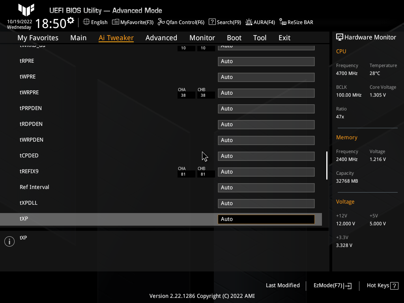404x303 pixels.
Task: Open the Search function
Action: [x=224, y=22]
